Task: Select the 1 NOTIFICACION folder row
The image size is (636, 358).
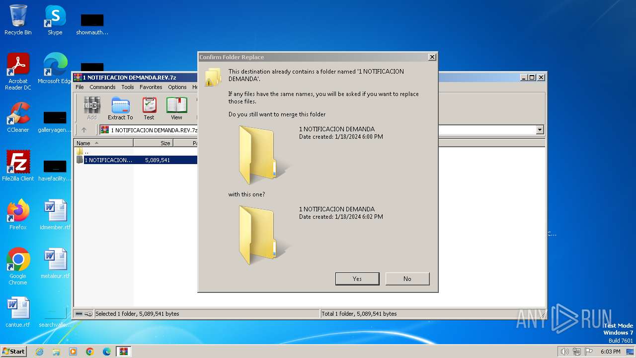Action: (x=136, y=160)
